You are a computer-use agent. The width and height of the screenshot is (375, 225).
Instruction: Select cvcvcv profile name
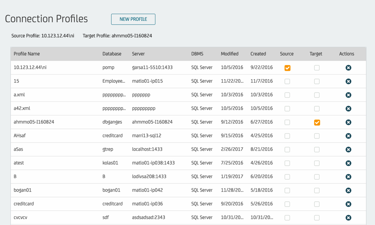[x=20, y=217]
